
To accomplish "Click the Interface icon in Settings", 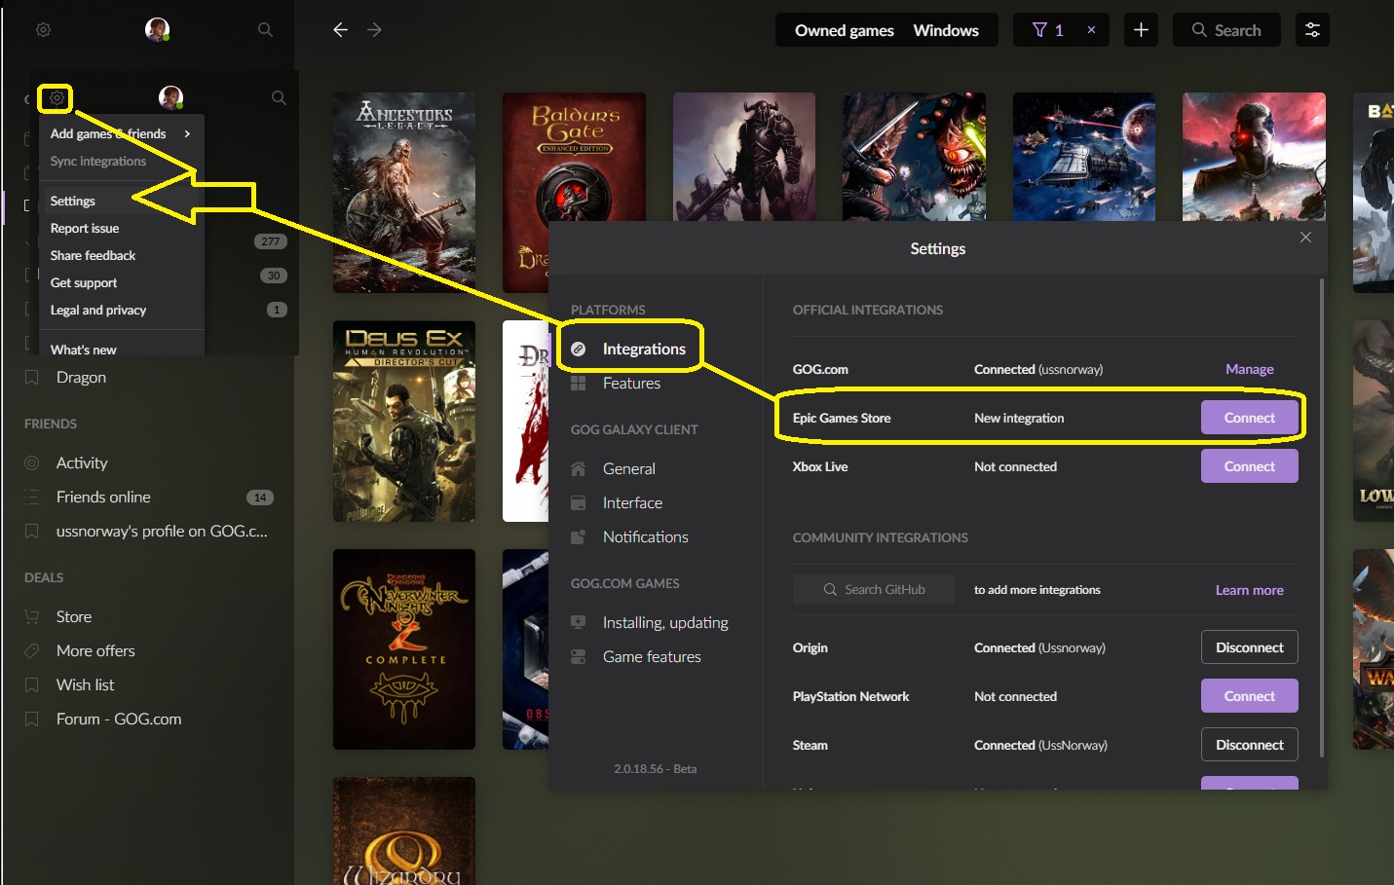I will pos(579,503).
